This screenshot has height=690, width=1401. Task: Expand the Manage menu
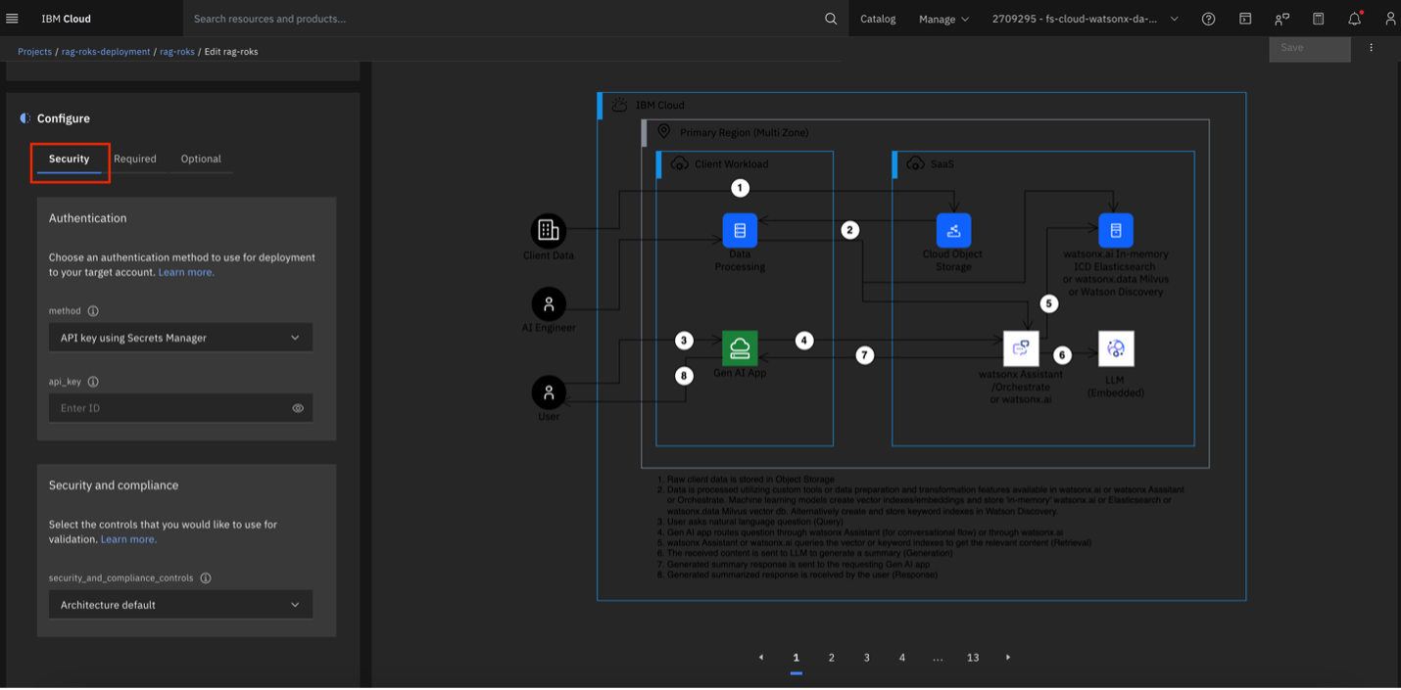click(943, 19)
